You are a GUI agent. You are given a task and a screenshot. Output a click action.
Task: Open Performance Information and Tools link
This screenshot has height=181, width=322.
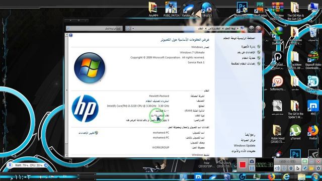pyautogui.click(x=244, y=151)
